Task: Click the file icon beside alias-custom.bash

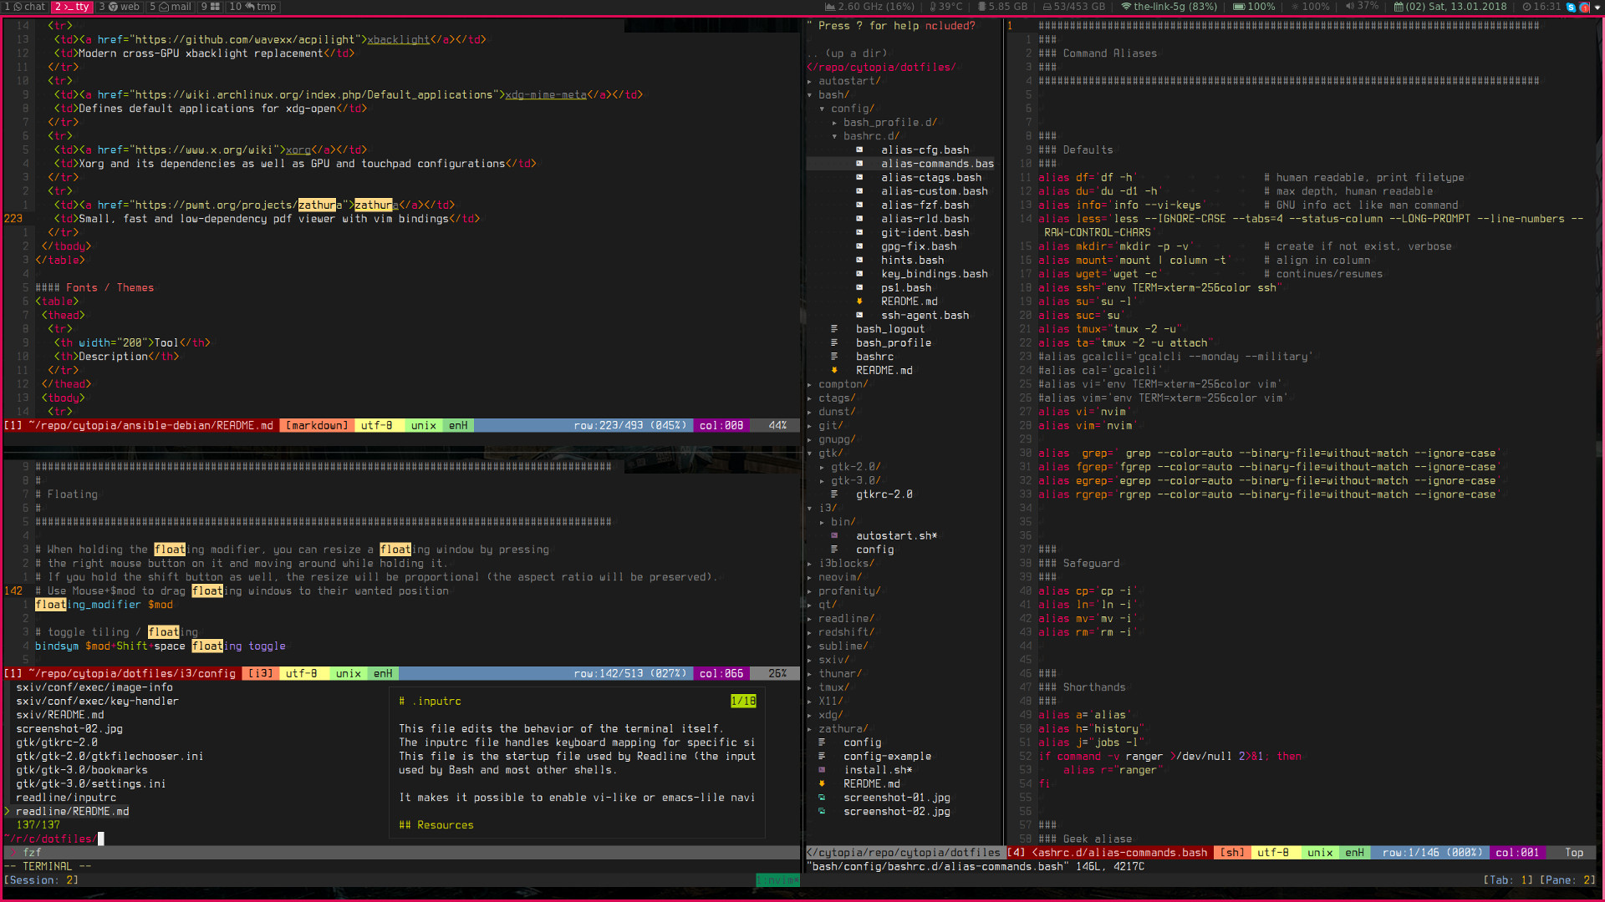Action: [859, 191]
